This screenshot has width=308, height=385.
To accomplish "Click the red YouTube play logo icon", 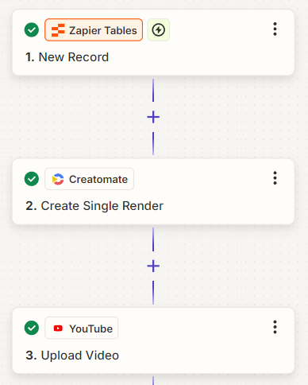I will pyautogui.click(x=58, y=329).
